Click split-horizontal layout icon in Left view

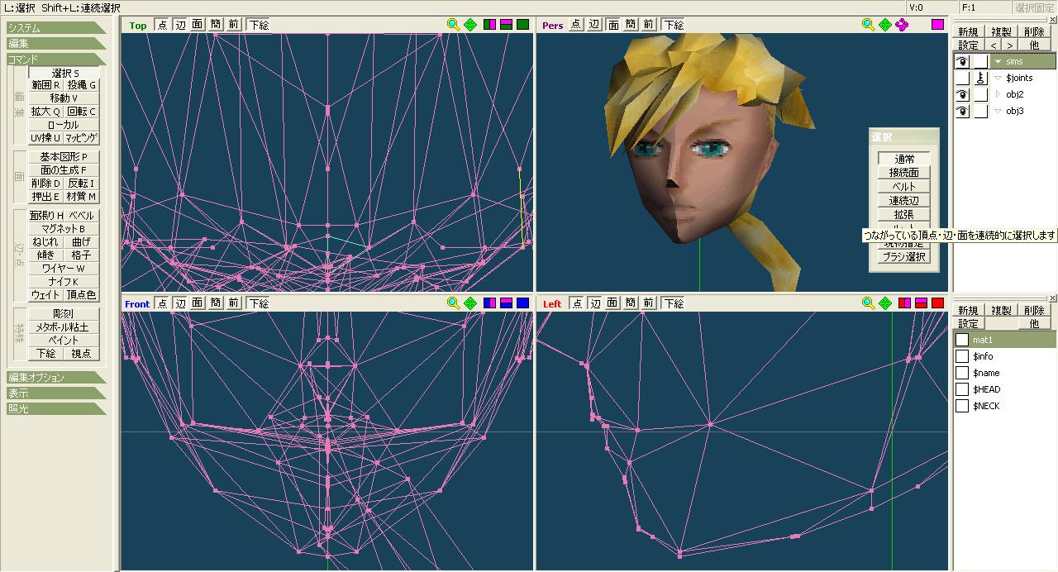pyautogui.click(x=904, y=303)
